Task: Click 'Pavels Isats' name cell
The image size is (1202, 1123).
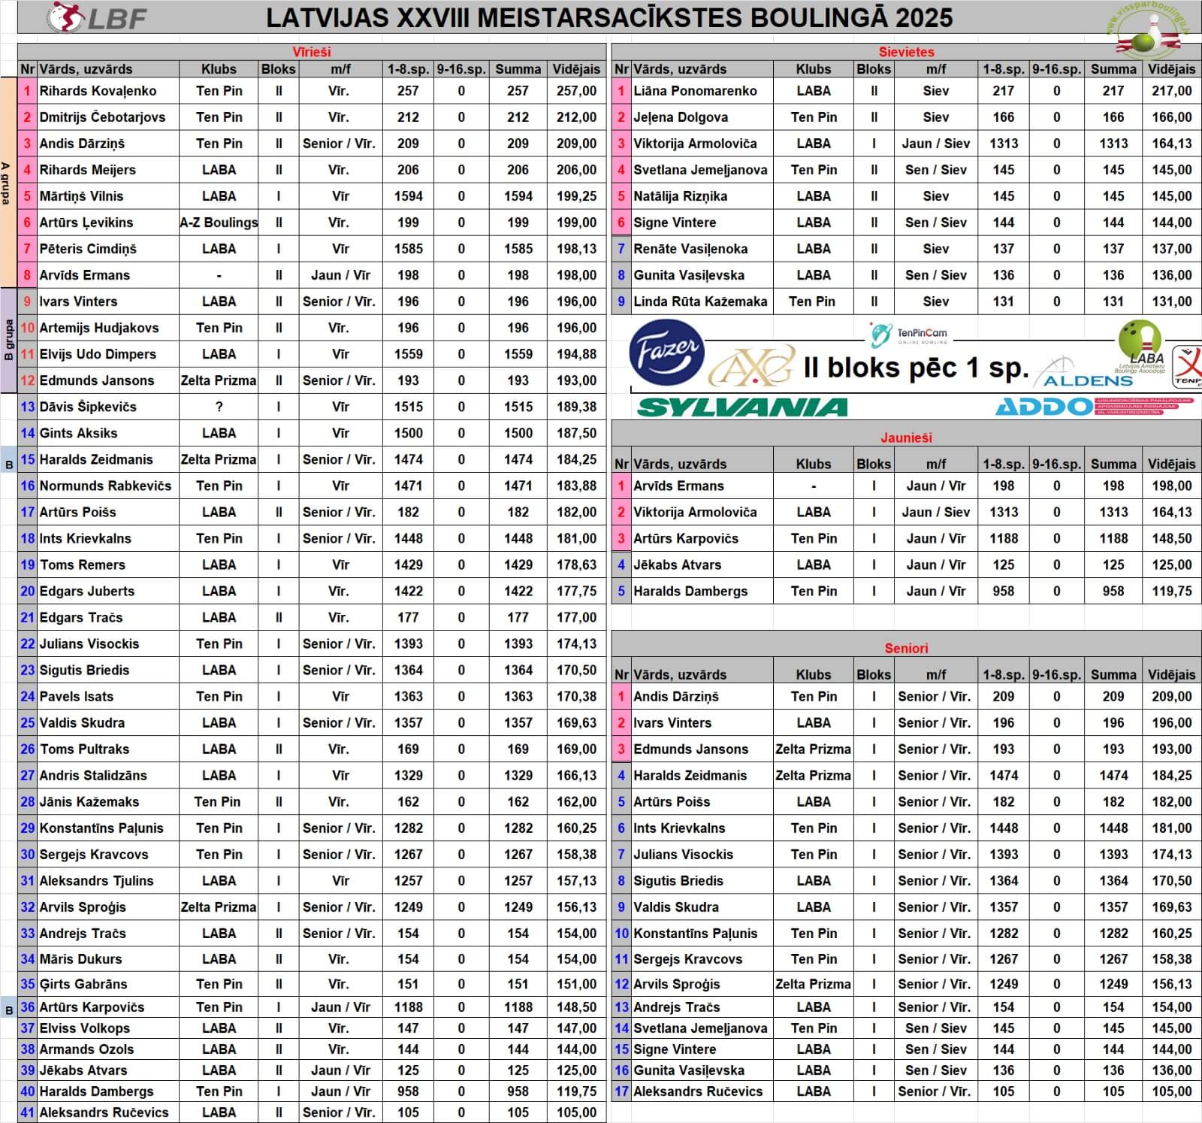Action: (109, 696)
